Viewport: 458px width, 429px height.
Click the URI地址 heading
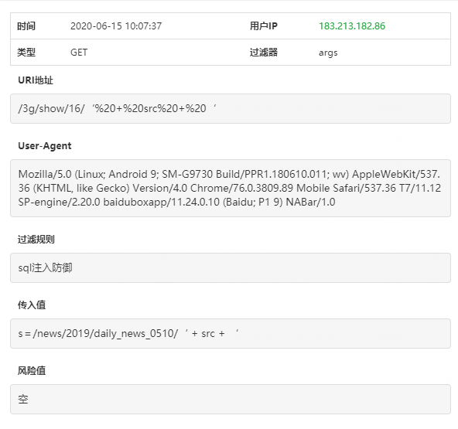(36, 80)
